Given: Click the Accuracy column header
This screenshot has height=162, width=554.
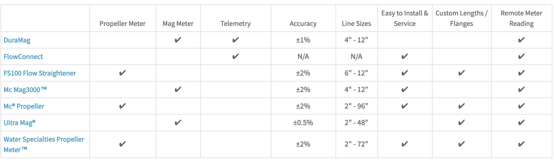Looking at the screenshot, I should point(303,24).
